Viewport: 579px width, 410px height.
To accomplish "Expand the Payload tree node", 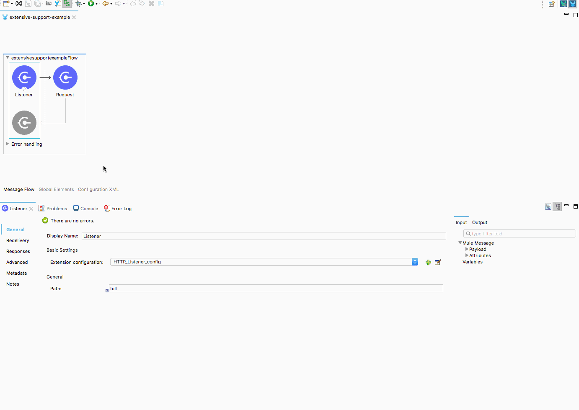I will pos(467,249).
